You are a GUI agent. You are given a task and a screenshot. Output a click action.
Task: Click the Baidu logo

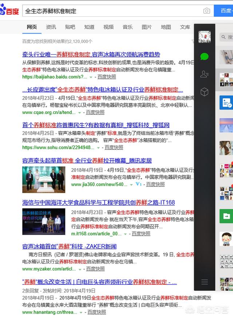pos(10,11)
